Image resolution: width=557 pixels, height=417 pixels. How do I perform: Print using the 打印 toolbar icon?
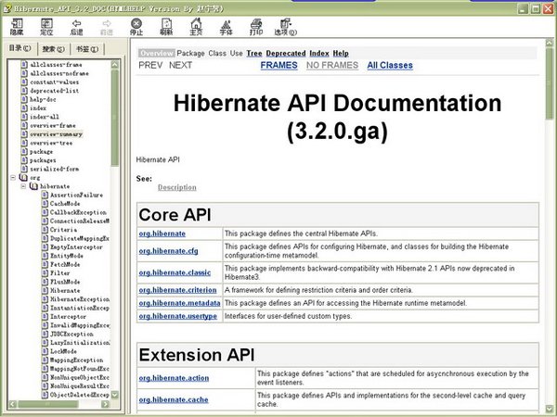(256, 23)
